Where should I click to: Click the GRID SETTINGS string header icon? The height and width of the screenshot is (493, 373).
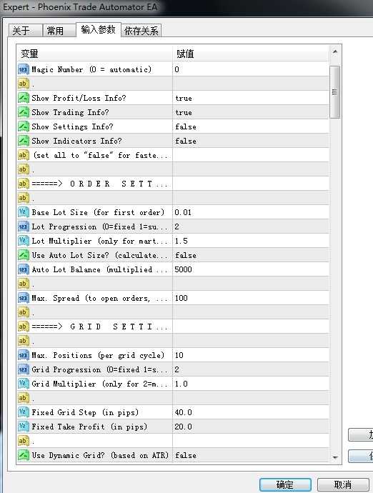(x=24, y=327)
